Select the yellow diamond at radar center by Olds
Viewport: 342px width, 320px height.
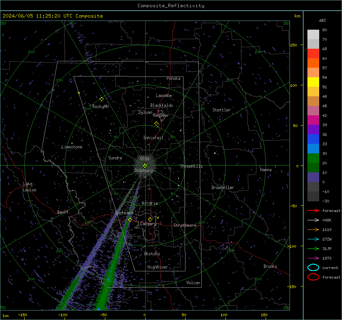tap(145, 166)
